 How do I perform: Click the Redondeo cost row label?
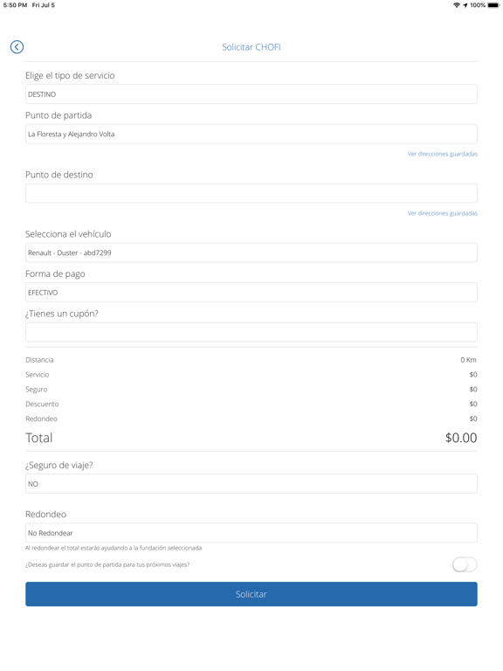tap(41, 419)
